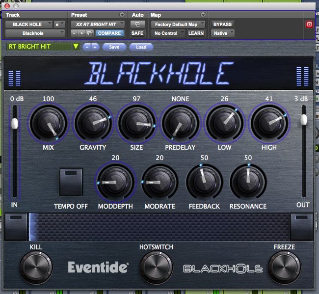This screenshot has height=294, width=319.
Task: Click the HOTSWITCH footswitch
Action: [156, 267]
